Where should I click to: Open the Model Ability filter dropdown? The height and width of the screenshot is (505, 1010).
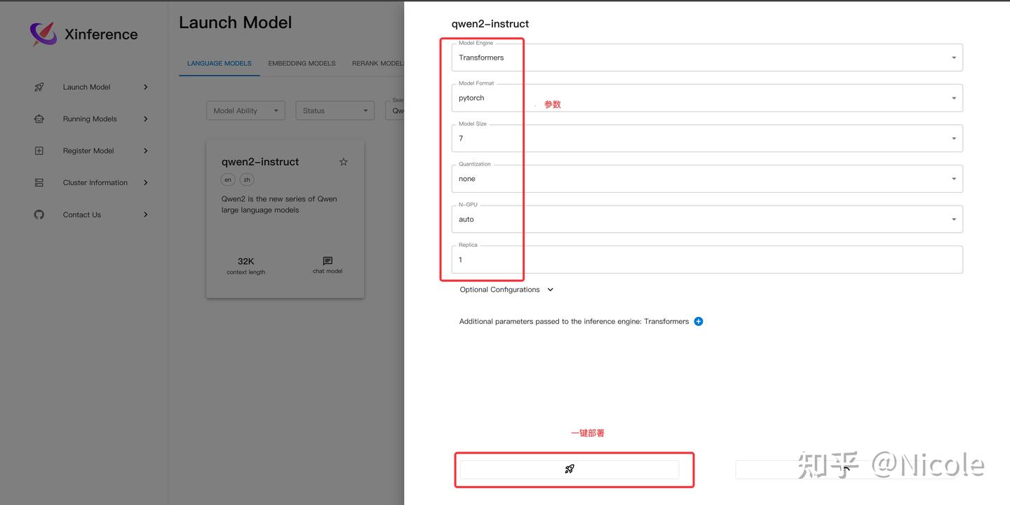[245, 111]
